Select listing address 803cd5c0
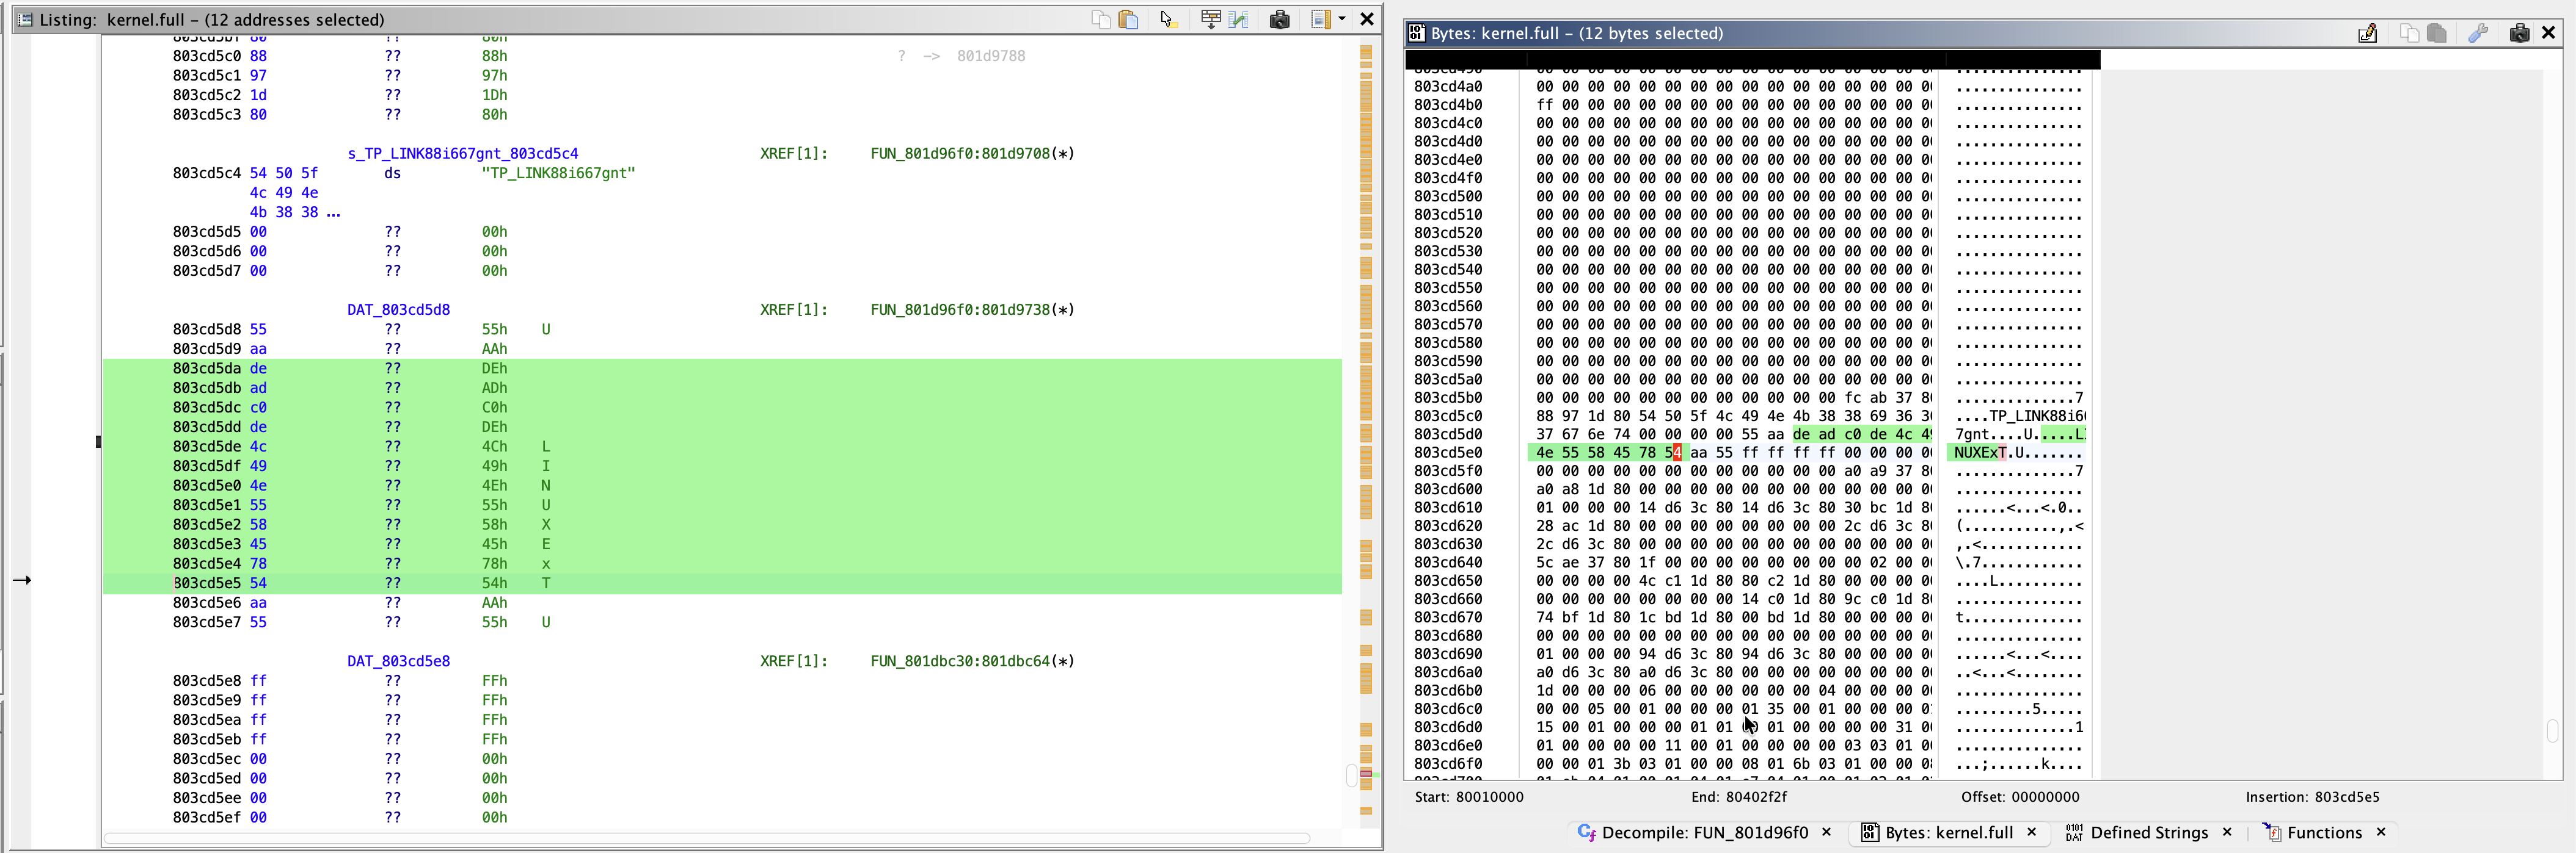The image size is (2576, 853). tap(206, 56)
